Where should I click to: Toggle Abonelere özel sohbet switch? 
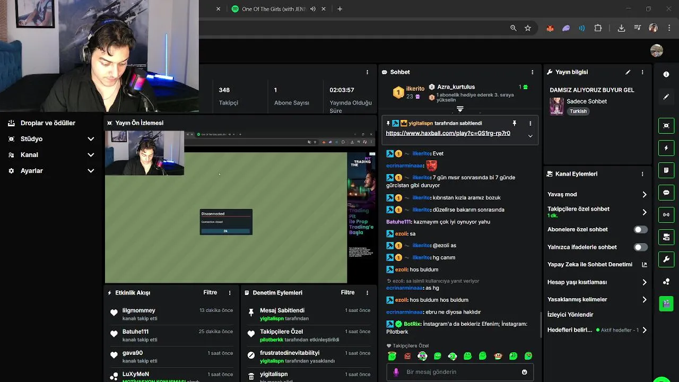(641, 230)
